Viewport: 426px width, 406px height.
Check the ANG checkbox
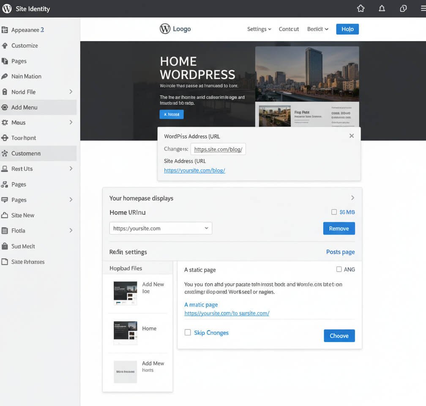(x=338, y=269)
